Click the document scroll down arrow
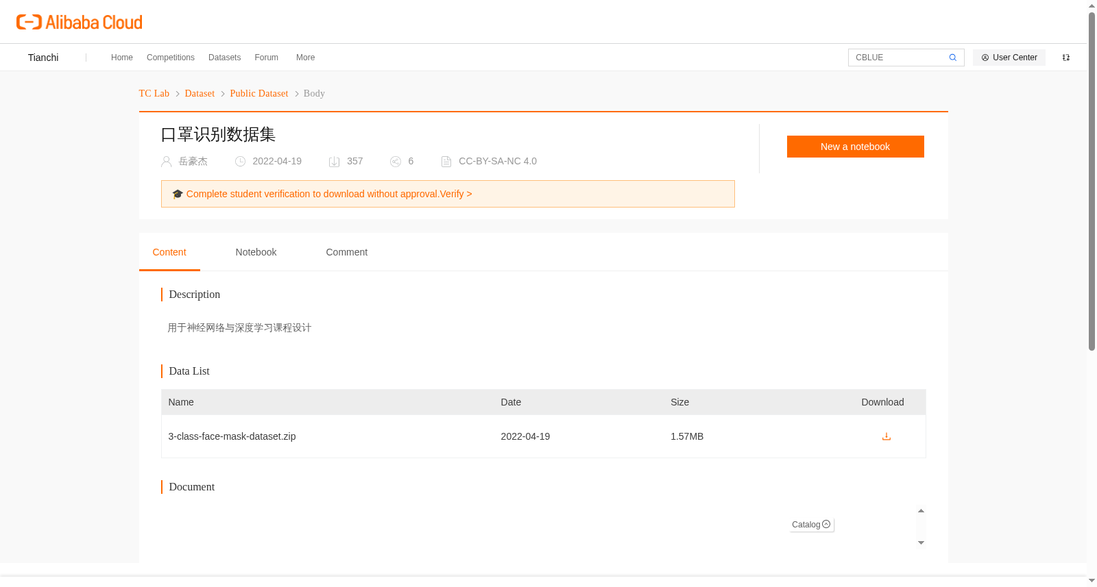The height and width of the screenshot is (587, 1097). click(x=921, y=542)
